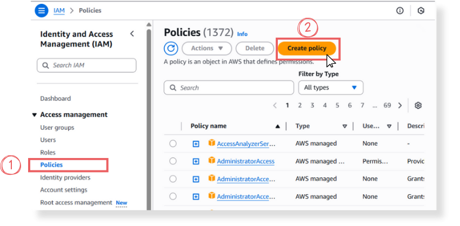
Task: Open the All types filter dropdown
Action: click(x=331, y=87)
